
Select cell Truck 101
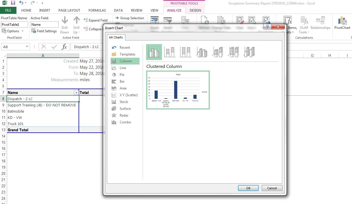click(43, 124)
